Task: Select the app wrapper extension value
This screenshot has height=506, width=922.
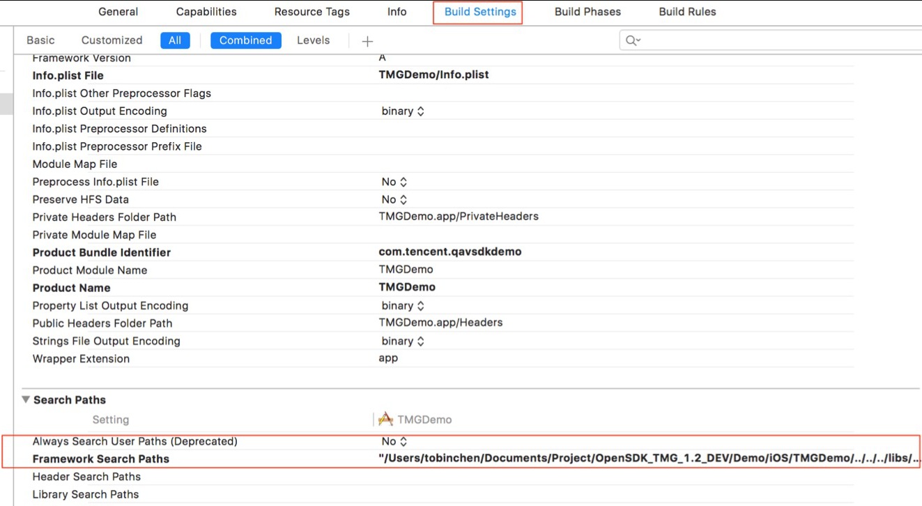Action: pyautogui.click(x=388, y=358)
